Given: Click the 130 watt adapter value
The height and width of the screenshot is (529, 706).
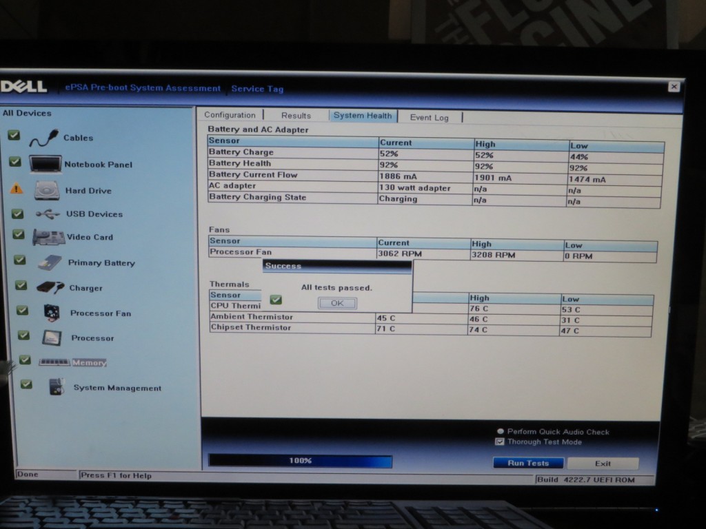Looking at the screenshot, I should tap(414, 188).
